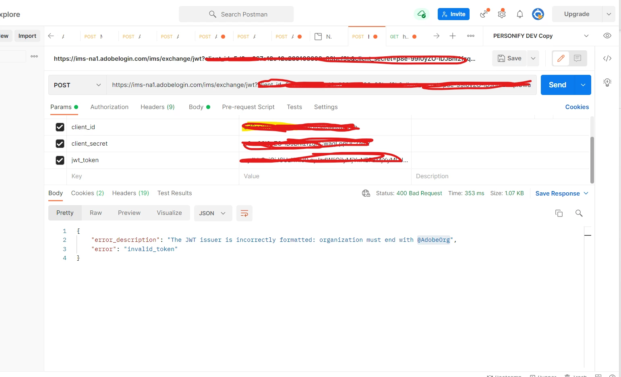The height and width of the screenshot is (377, 621).
Task: Switch response view to Preview
Action: point(129,213)
